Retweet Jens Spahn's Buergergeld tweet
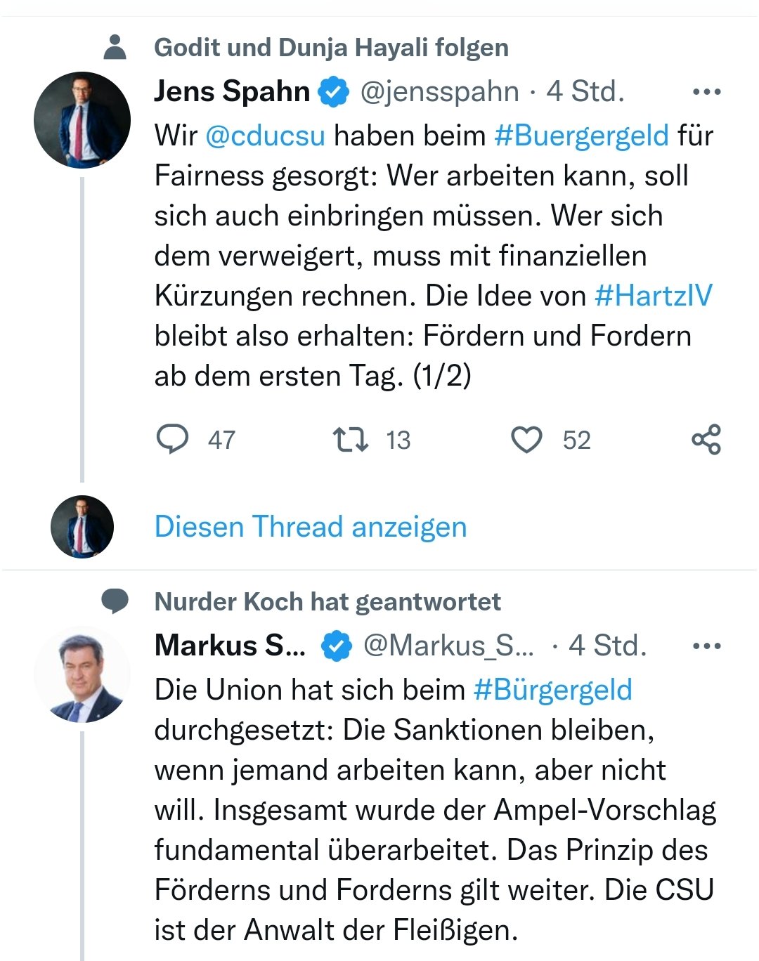The image size is (759, 961). 350,440
